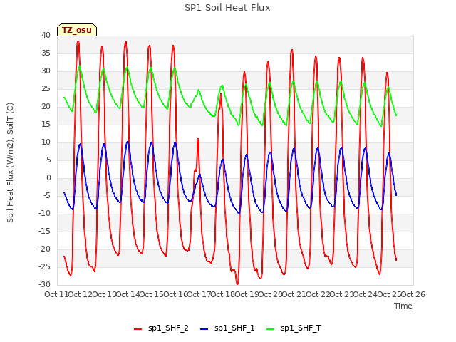The height and width of the screenshot is (342, 456).
Task: Click the green sp1_SHF_T legend swatch
Action: [271, 329]
